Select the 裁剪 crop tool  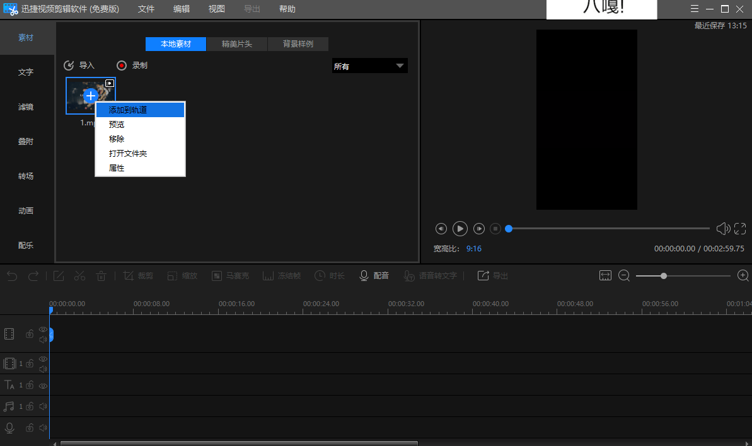(x=138, y=276)
